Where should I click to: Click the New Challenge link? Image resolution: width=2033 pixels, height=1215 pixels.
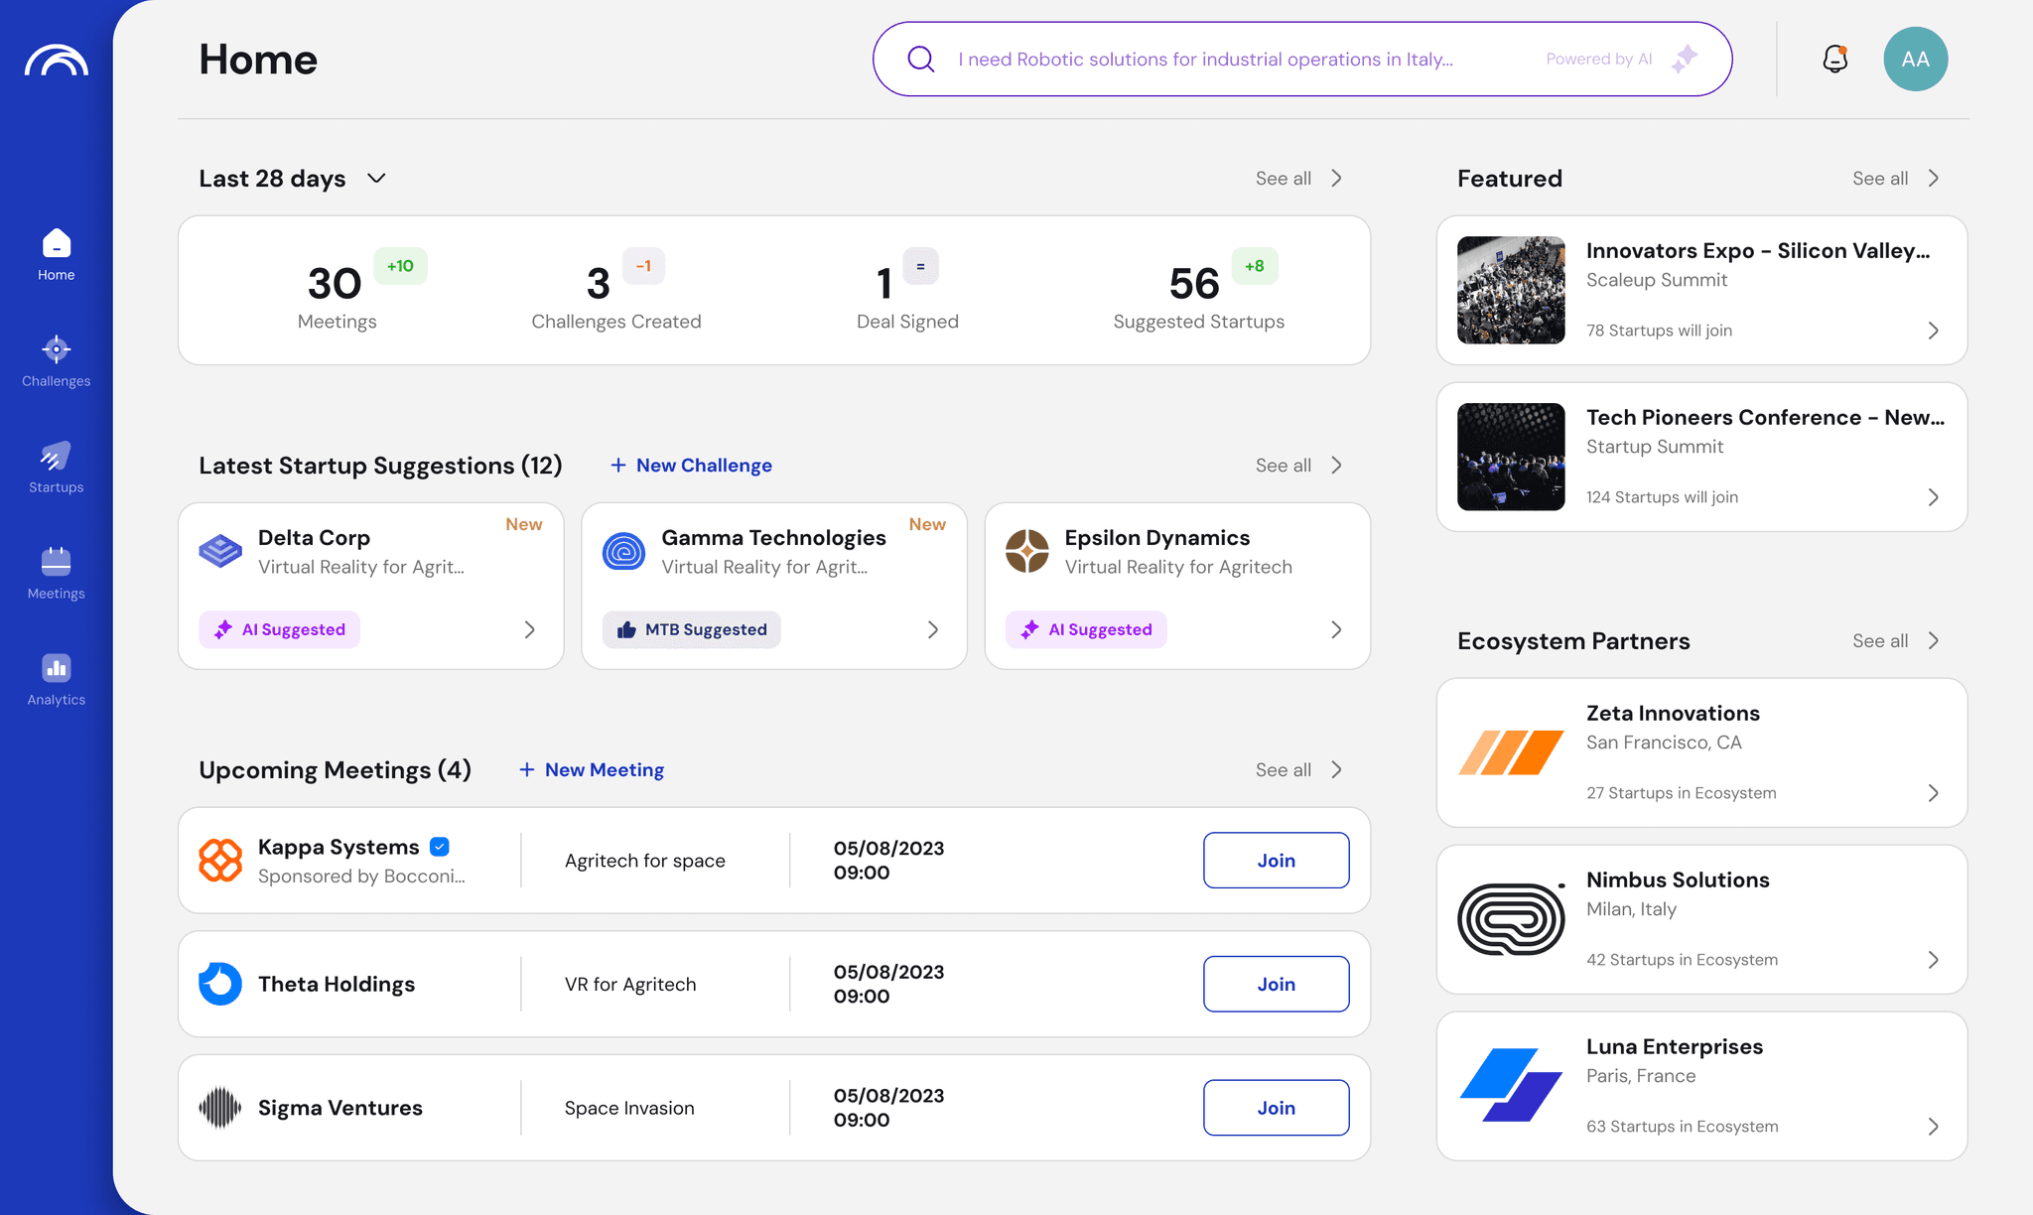coord(691,466)
